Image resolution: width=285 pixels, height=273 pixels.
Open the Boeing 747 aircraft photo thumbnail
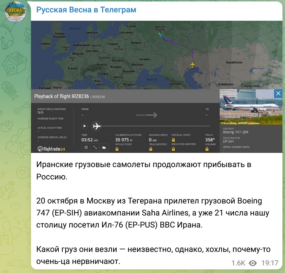click(251, 107)
